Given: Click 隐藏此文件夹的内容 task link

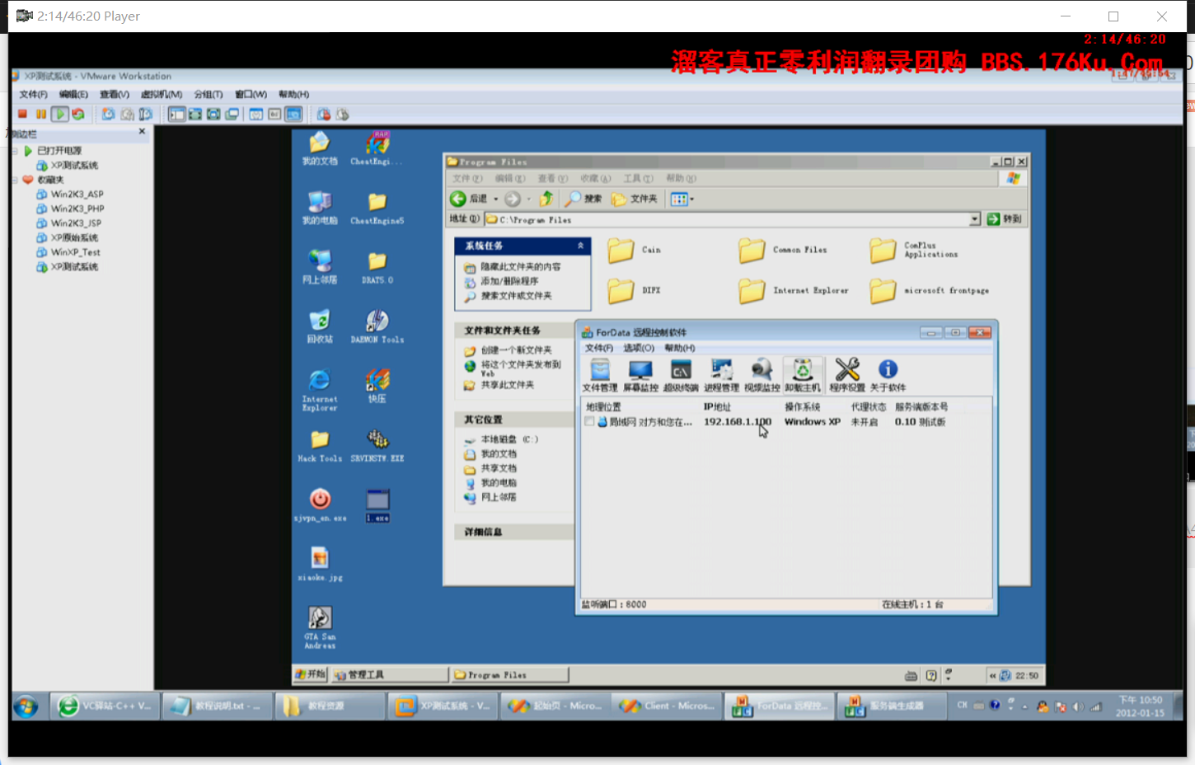Looking at the screenshot, I should (521, 267).
